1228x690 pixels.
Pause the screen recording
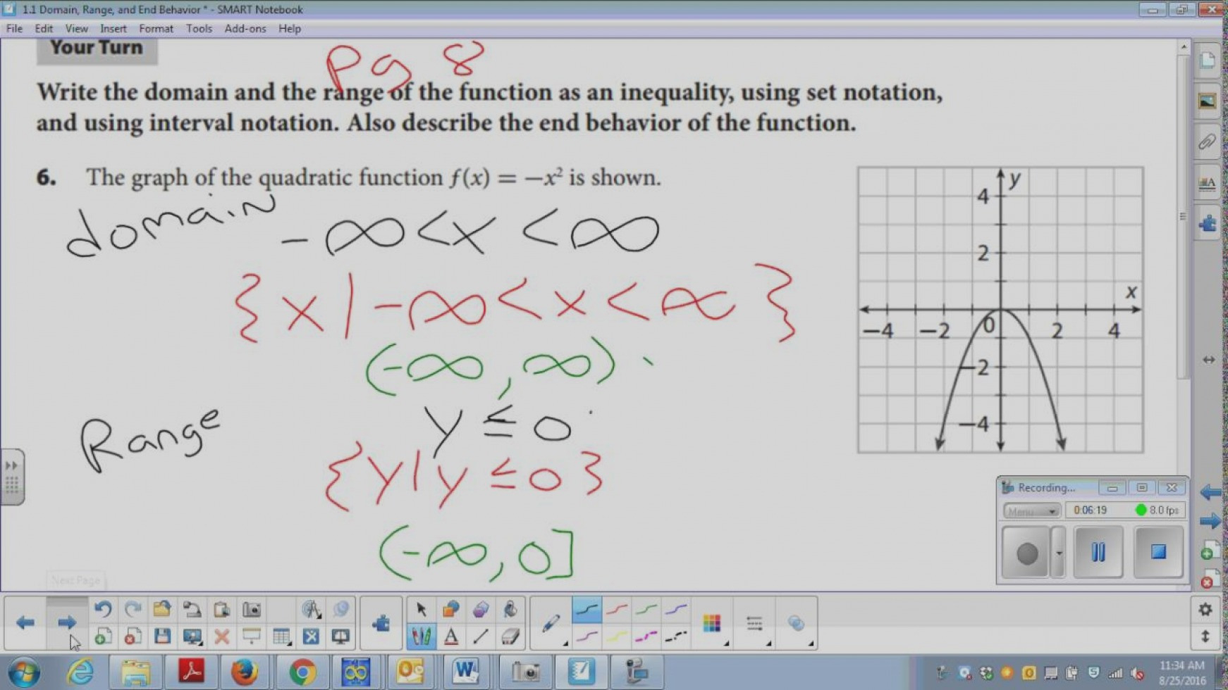pyautogui.click(x=1098, y=553)
